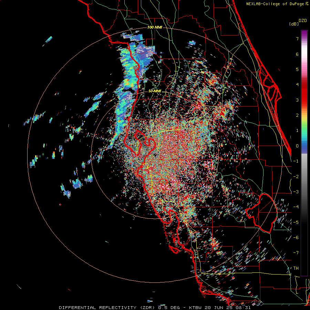
Task: Click the 1 dB label on color scale
Action: [x=297, y=131]
